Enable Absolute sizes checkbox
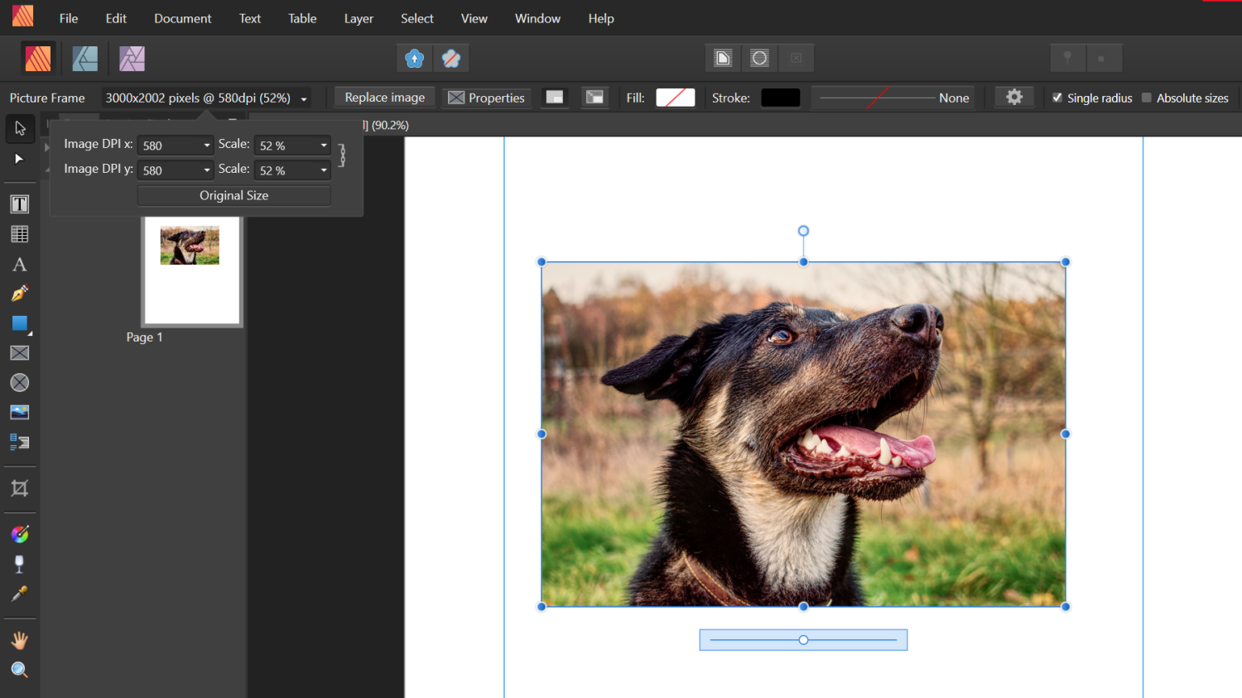1242x698 pixels. tap(1147, 98)
